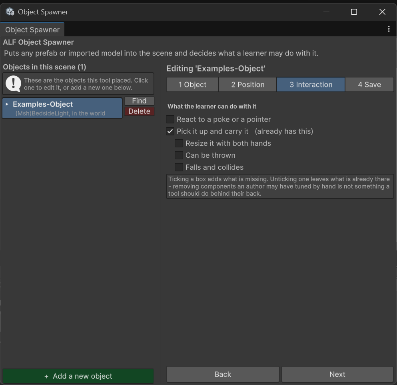The height and width of the screenshot is (385, 397).
Task: Tick the Falls and collides checkbox
Action: pyautogui.click(x=179, y=167)
